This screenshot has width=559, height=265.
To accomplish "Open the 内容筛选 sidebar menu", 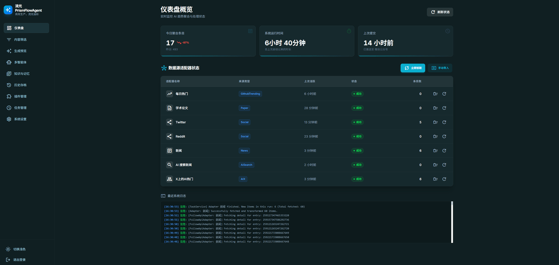I will [26, 39].
